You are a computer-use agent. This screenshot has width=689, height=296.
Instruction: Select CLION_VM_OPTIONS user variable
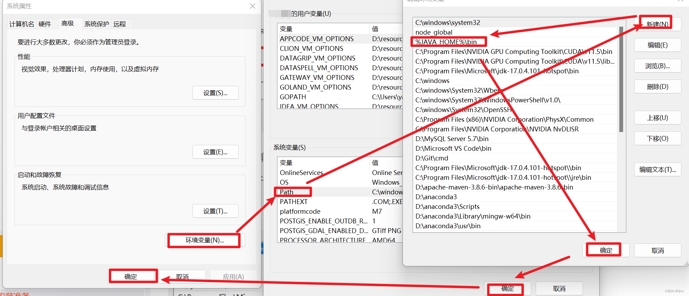pos(340,48)
